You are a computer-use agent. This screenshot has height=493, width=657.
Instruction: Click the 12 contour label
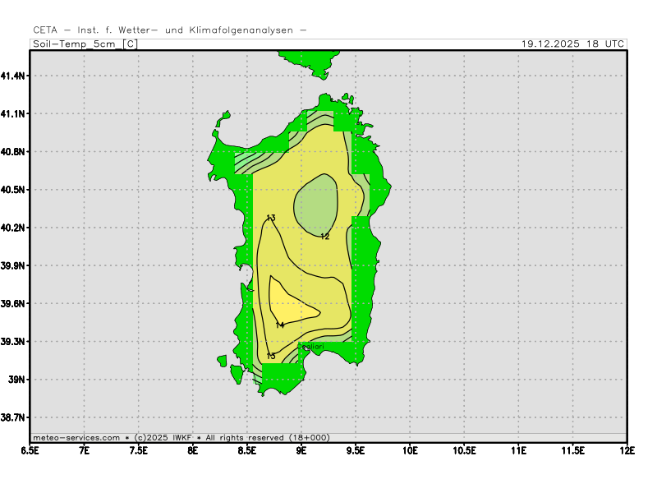(x=324, y=237)
